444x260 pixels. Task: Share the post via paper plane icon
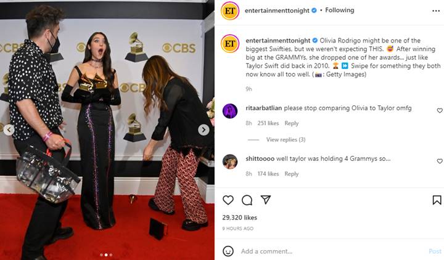(x=266, y=200)
